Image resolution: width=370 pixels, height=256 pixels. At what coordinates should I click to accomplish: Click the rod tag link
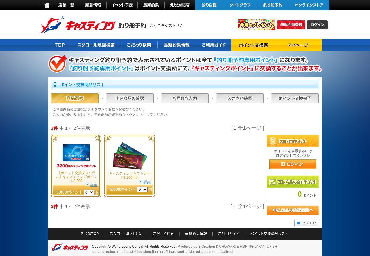tap(197, 252)
